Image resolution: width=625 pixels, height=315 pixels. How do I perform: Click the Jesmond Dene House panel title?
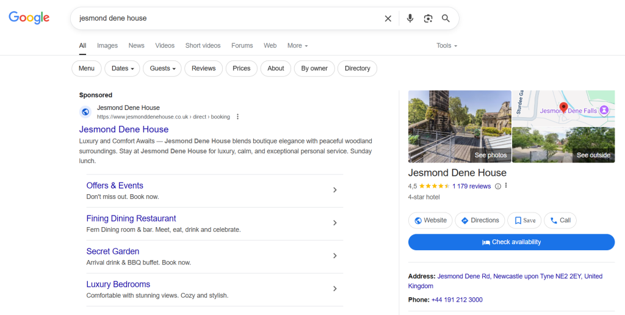tap(457, 173)
